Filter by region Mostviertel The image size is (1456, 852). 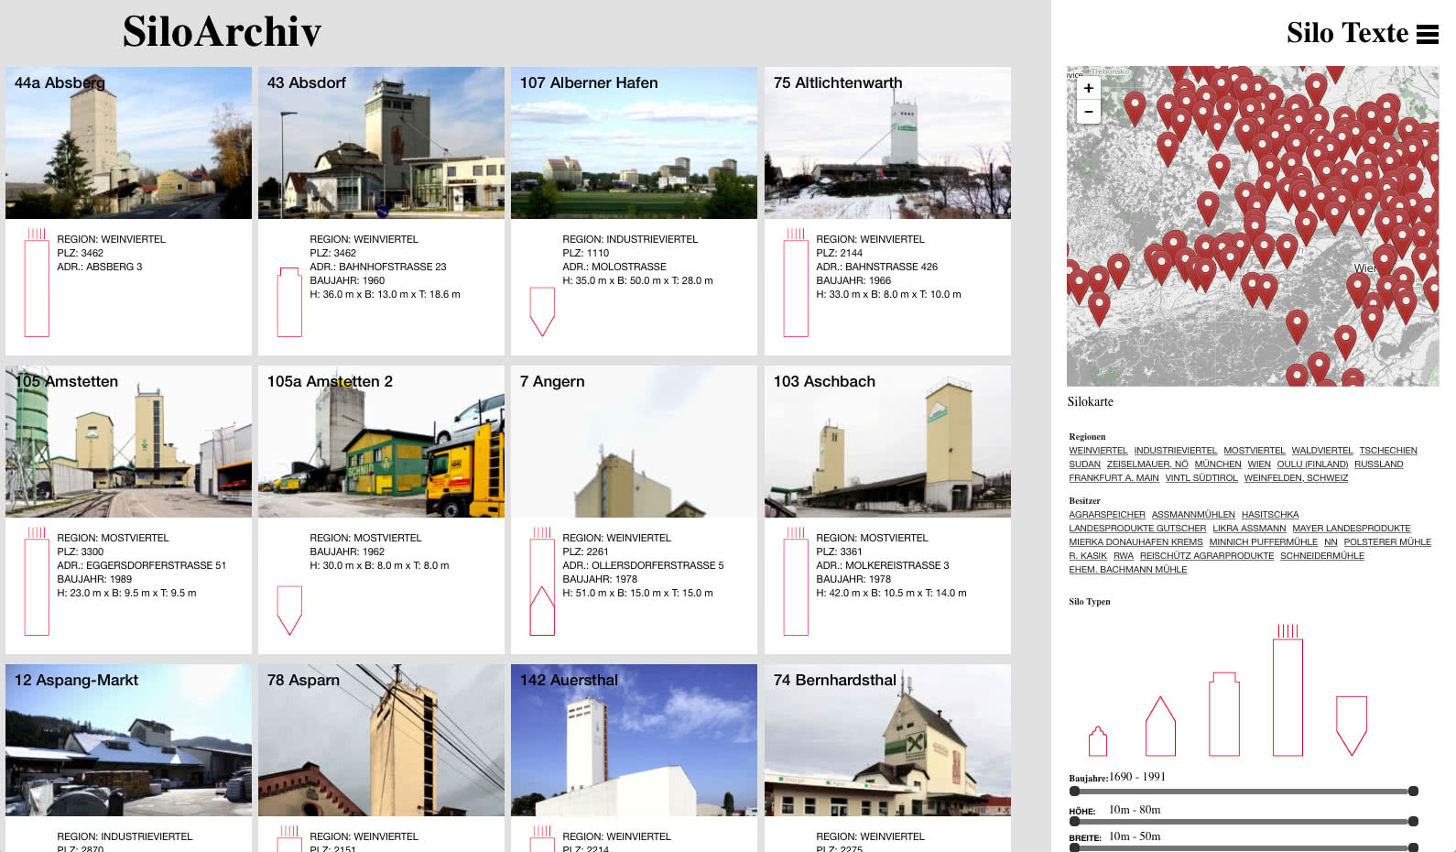click(x=1255, y=451)
